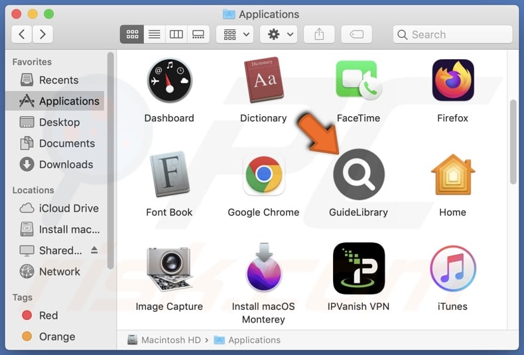Open Network in the sidebar
524x355 pixels.
point(55,271)
